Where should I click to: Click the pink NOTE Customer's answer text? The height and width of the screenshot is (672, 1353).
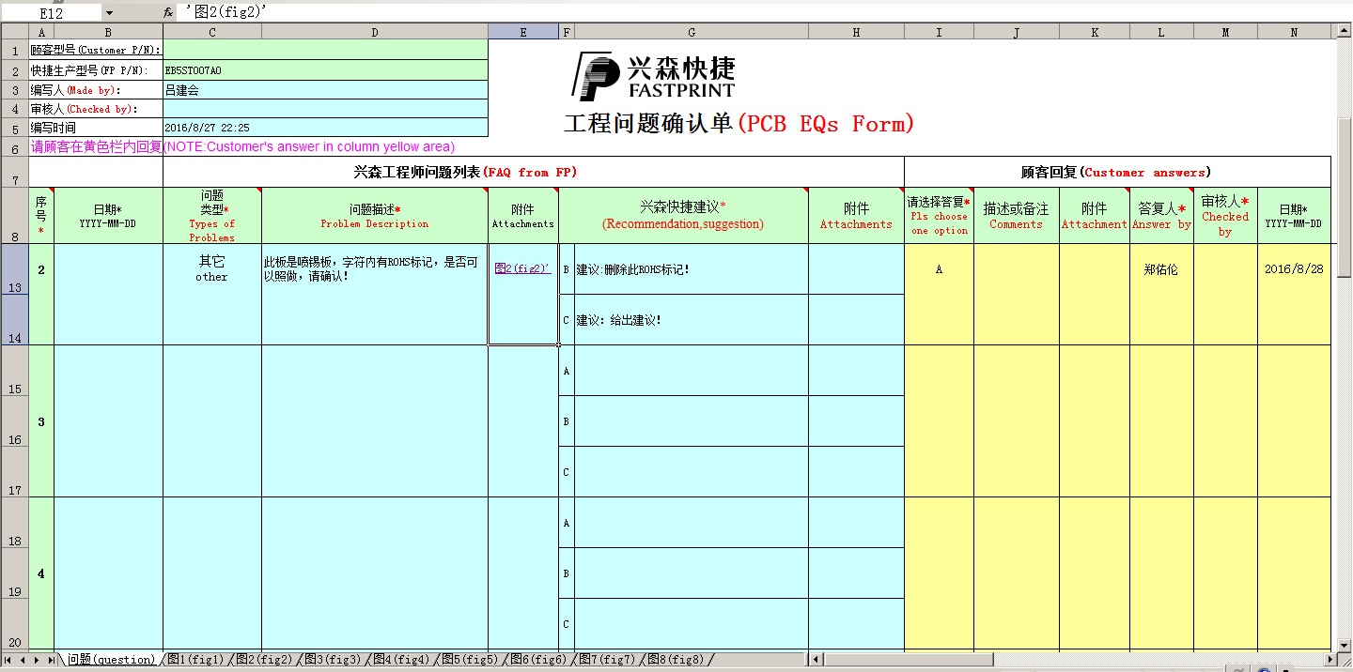[x=242, y=146]
